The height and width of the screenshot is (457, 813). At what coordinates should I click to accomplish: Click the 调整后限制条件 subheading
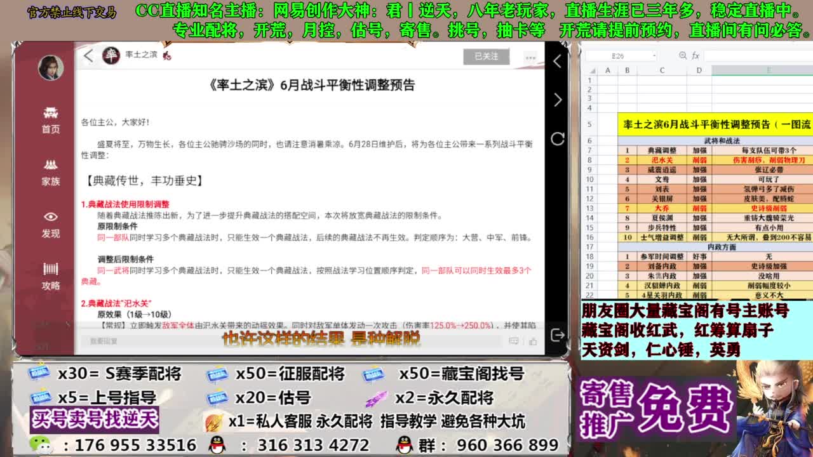(126, 259)
